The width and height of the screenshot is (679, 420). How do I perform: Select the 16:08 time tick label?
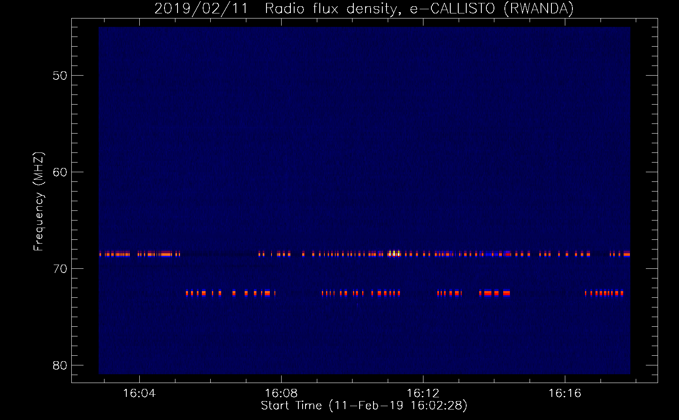pyautogui.click(x=281, y=393)
